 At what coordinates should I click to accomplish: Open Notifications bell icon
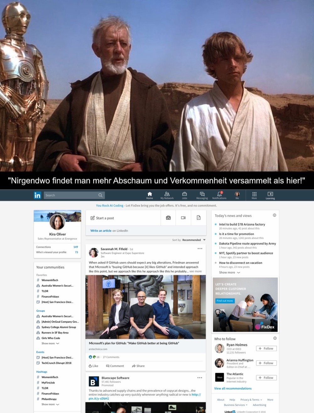coord(219,194)
